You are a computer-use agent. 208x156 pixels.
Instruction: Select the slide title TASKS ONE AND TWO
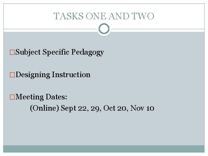click(x=104, y=16)
